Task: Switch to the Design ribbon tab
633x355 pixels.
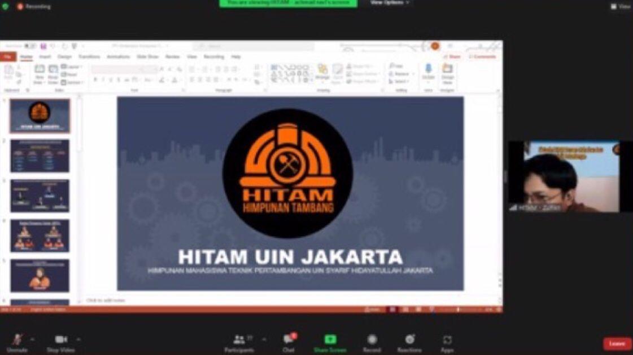Action: click(x=64, y=57)
